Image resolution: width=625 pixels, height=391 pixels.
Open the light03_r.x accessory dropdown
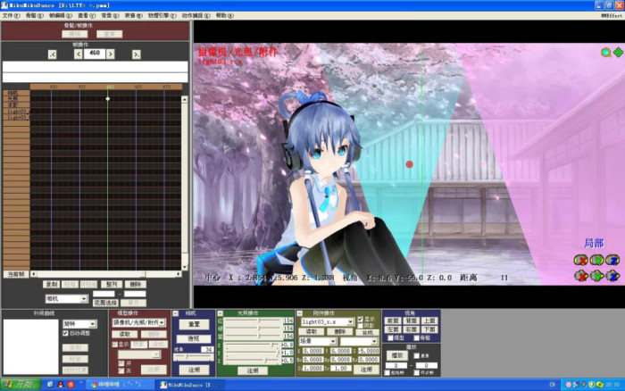(x=328, y=321)
